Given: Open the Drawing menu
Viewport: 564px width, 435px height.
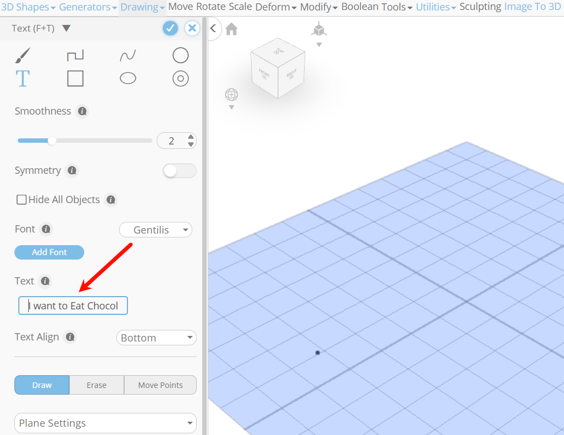Looking at the screenshot, I should click(142, 7).
